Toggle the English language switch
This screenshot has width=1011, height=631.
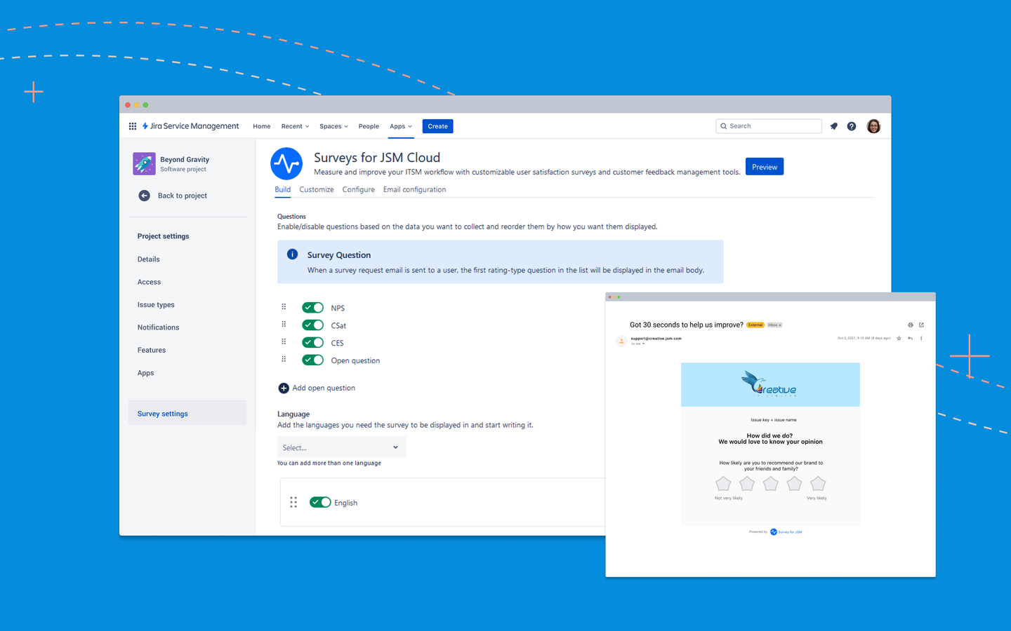click(320, 502)
